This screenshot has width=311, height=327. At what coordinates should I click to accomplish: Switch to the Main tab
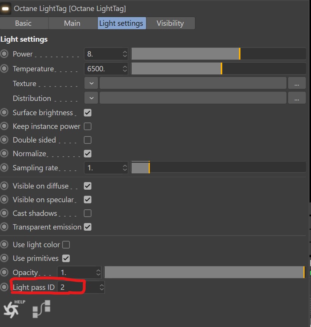tap(72, 23)
